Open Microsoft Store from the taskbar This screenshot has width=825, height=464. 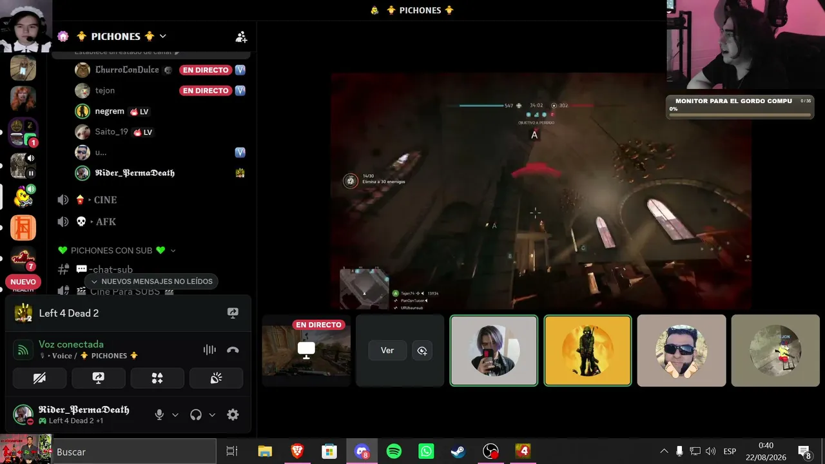coord(329,452)
